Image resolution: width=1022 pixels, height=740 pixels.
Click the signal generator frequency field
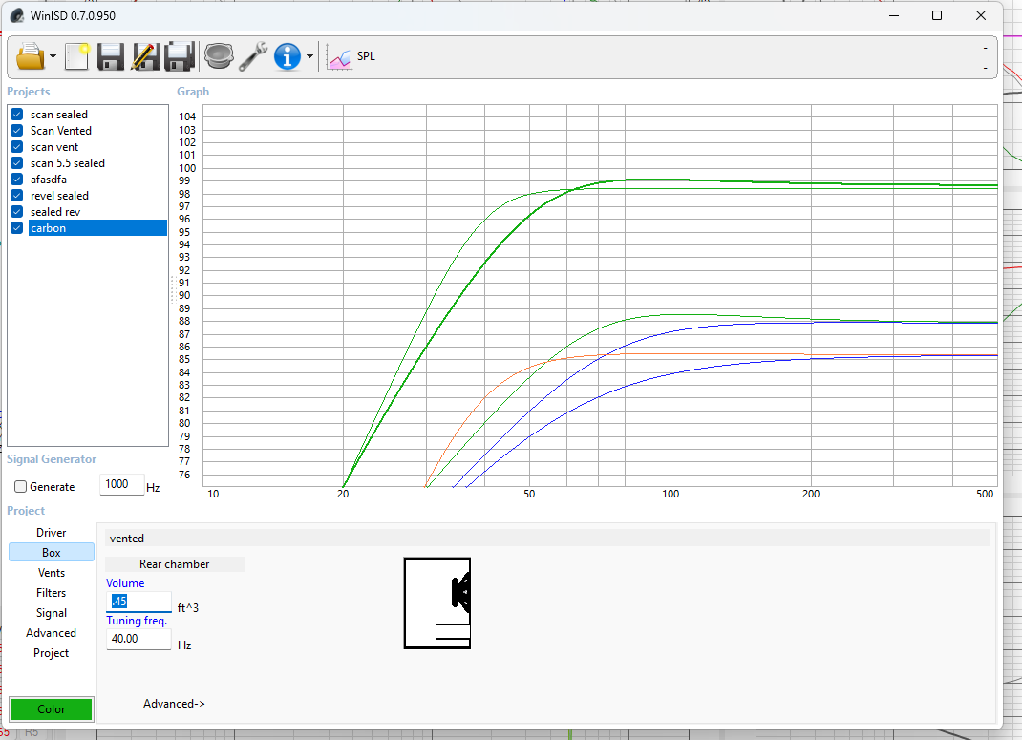pos(121,484)
